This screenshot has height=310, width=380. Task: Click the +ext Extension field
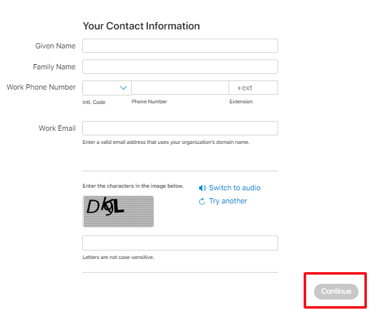253,88
